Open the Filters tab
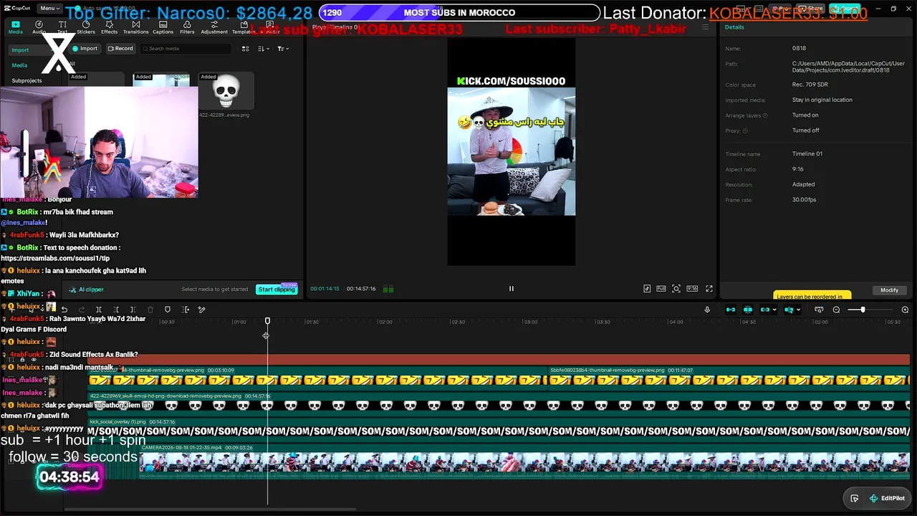Viewport: 917px width, 516px height. tap(187, 27)
